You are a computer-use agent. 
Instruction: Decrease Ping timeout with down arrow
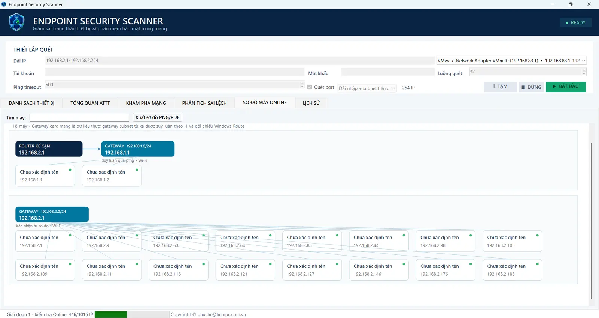tap(302, 87)
